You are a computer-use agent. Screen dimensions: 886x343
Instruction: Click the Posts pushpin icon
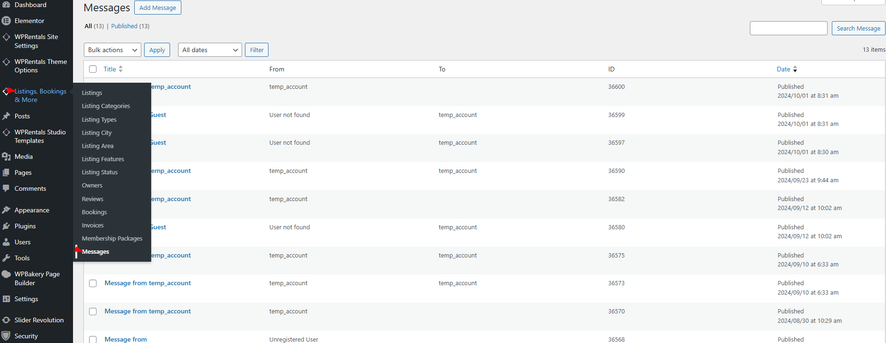[x=6, y=116]
